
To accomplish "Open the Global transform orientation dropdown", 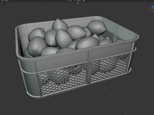I will click(70, 1).
